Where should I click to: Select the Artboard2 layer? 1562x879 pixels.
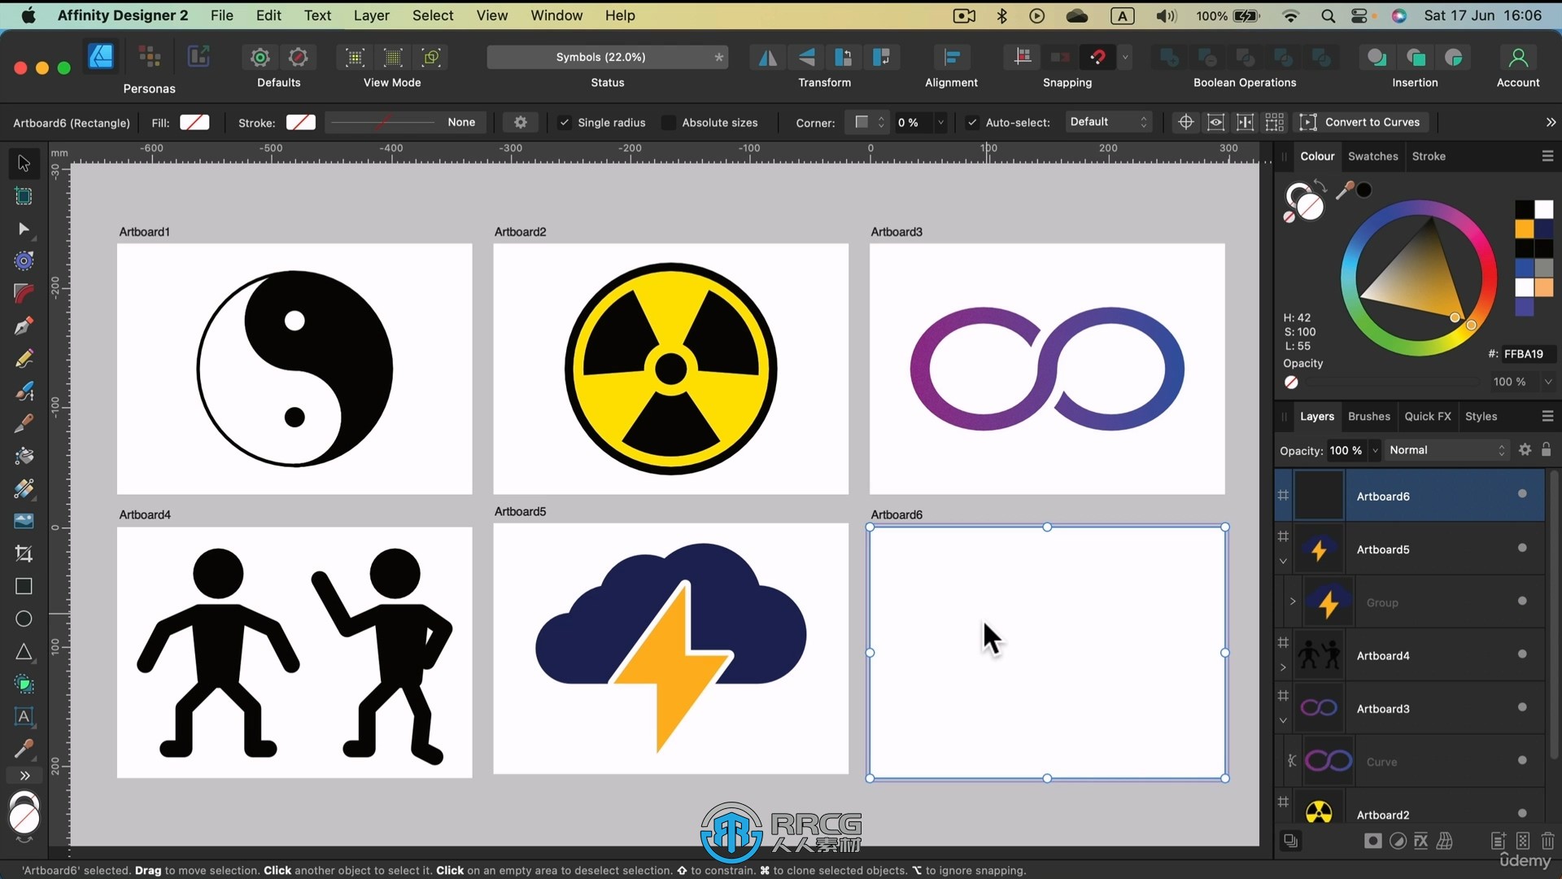(x=1410, y=814)
